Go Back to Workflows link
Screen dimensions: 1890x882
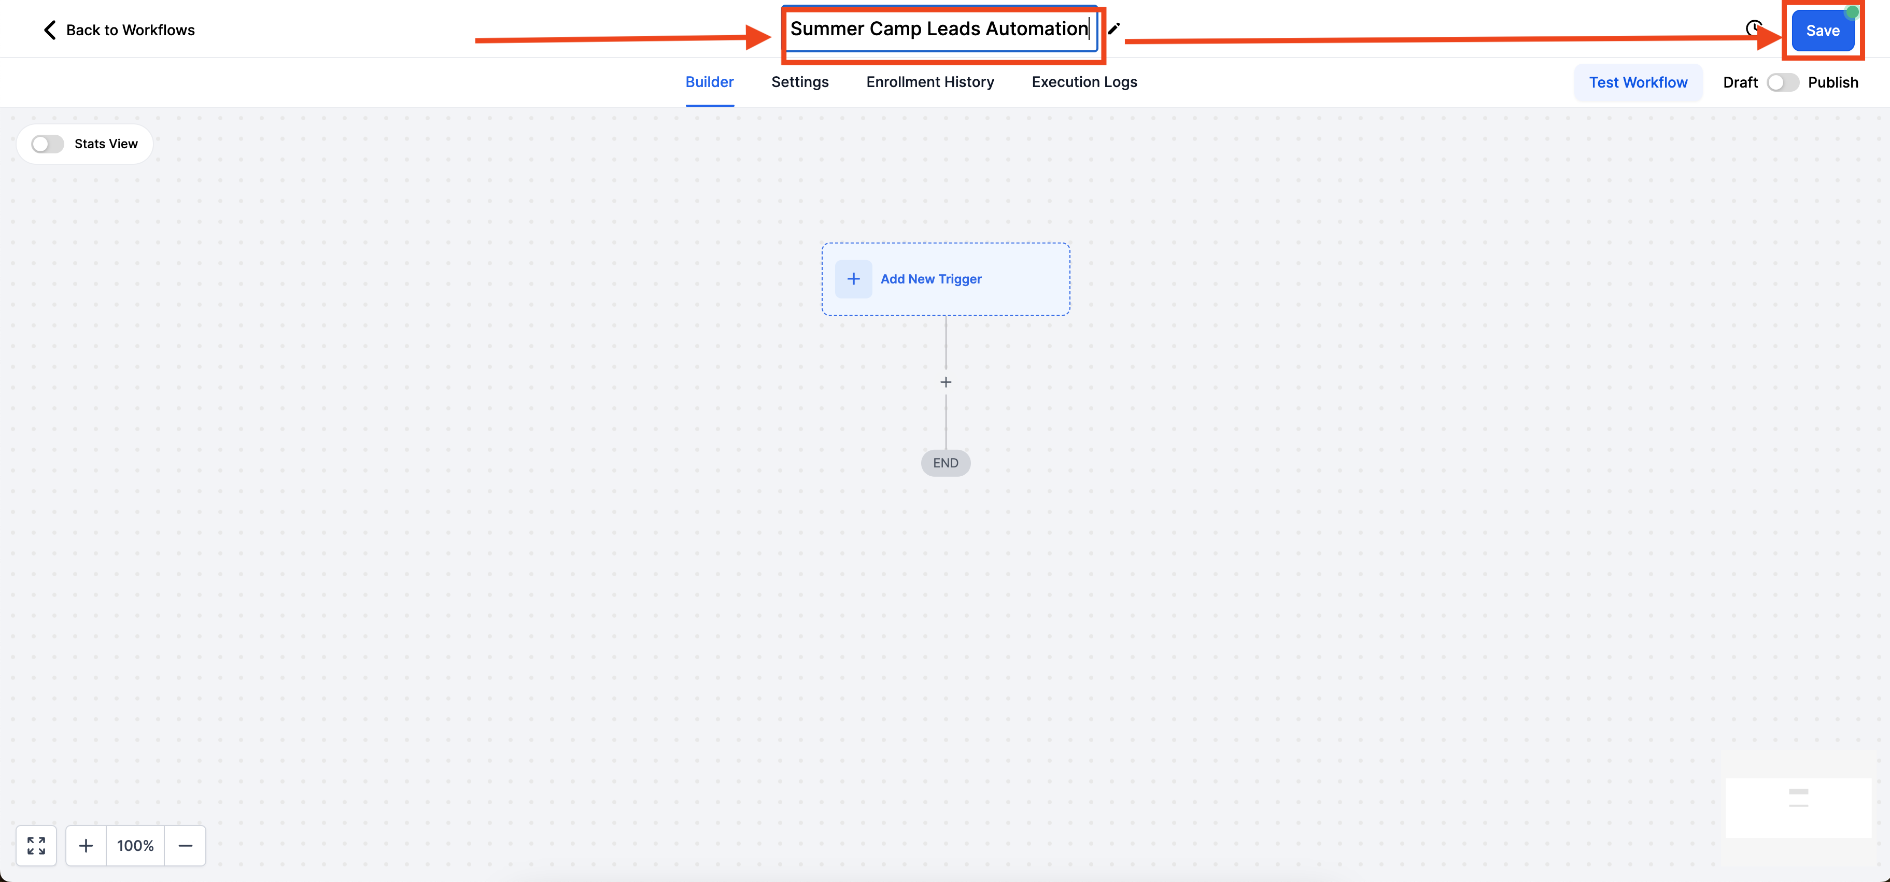[130, 30]
